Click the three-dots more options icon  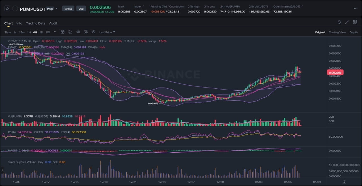coord(355,8)
